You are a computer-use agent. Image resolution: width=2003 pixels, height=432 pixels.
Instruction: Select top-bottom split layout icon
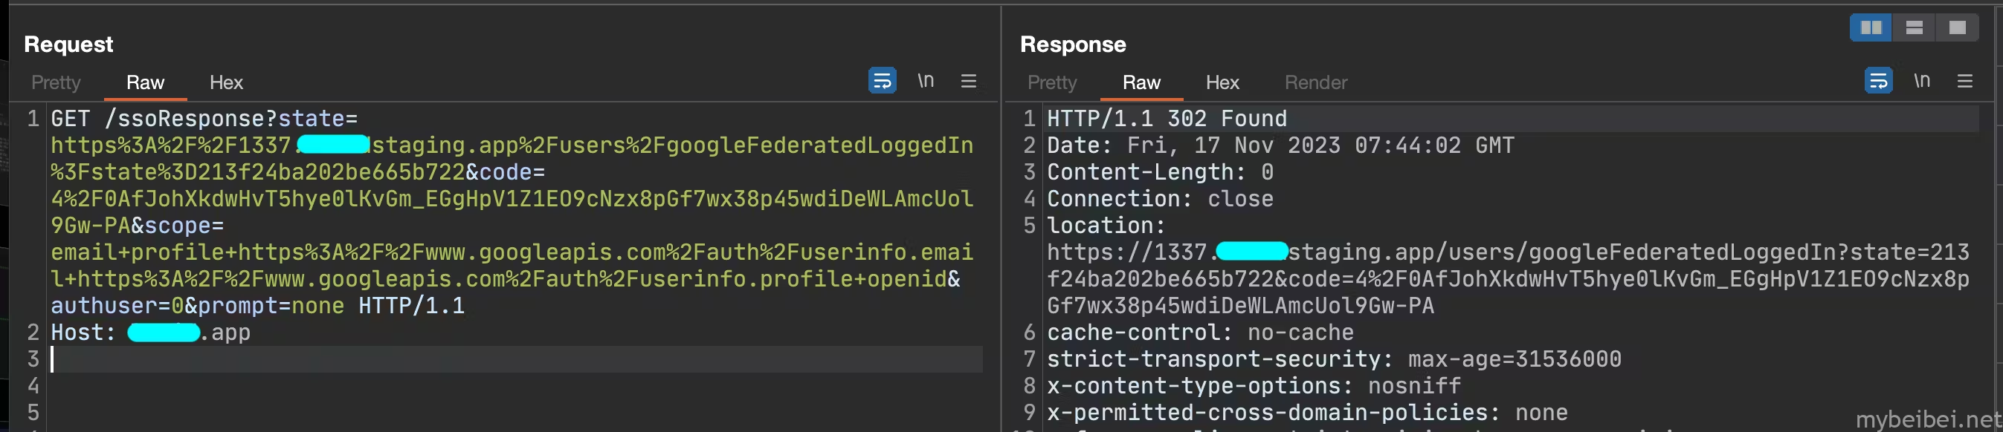[x=1915, y=28]
